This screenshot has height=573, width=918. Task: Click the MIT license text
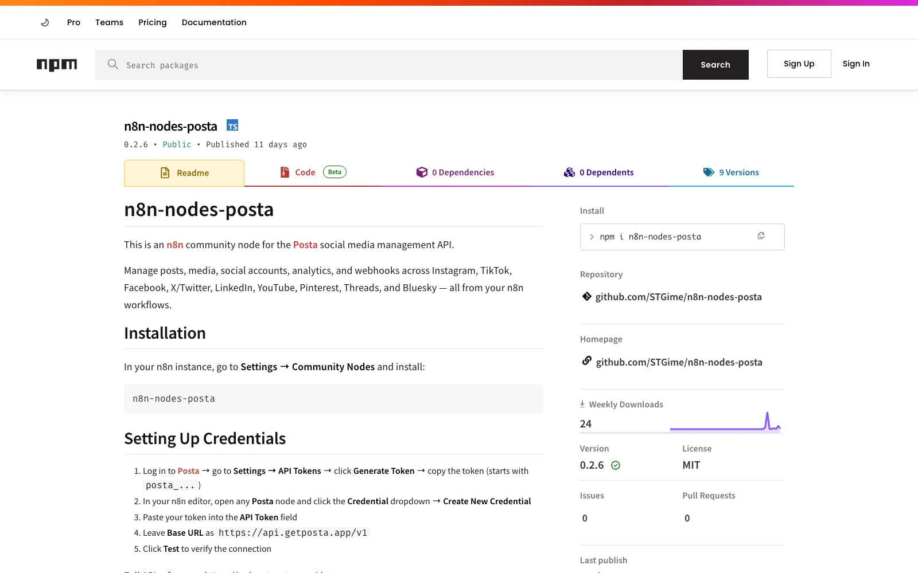tap(691, 465)
